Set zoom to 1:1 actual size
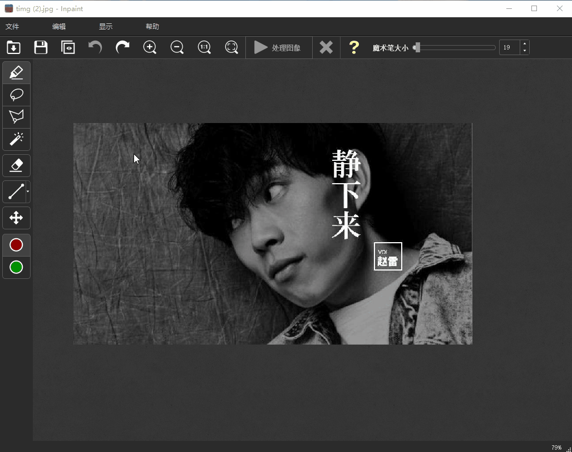The width and height of the screenshot is (572, 452). point(204,47)
